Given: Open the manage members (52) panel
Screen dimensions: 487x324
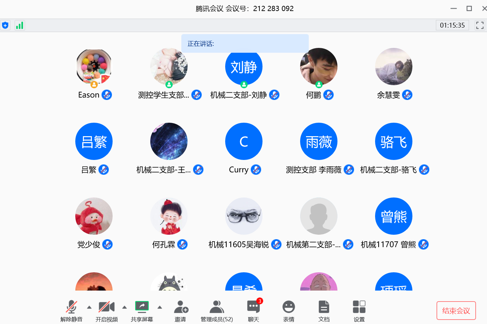Looking at the screenshot, I should [217, 310].
